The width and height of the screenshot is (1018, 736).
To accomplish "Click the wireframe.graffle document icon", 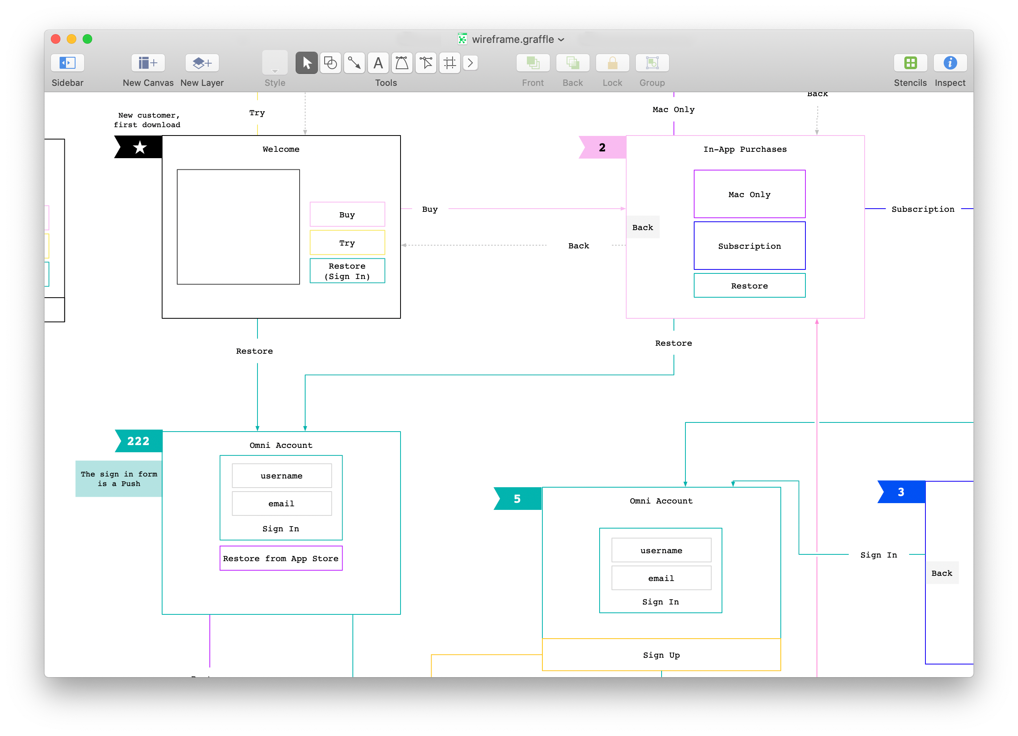I will 462,39.
